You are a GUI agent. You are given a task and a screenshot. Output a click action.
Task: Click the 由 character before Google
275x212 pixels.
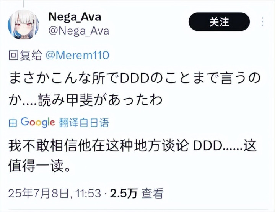[x=13, y=123]
